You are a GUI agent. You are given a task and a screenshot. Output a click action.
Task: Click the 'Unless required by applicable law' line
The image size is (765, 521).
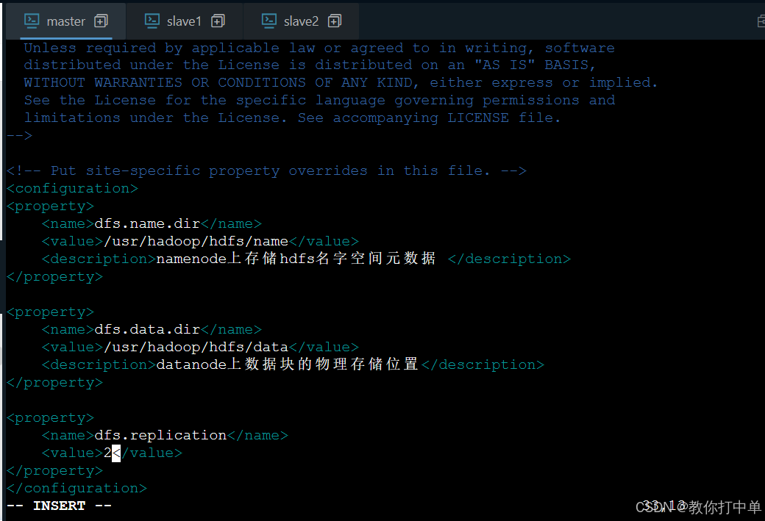319,48
